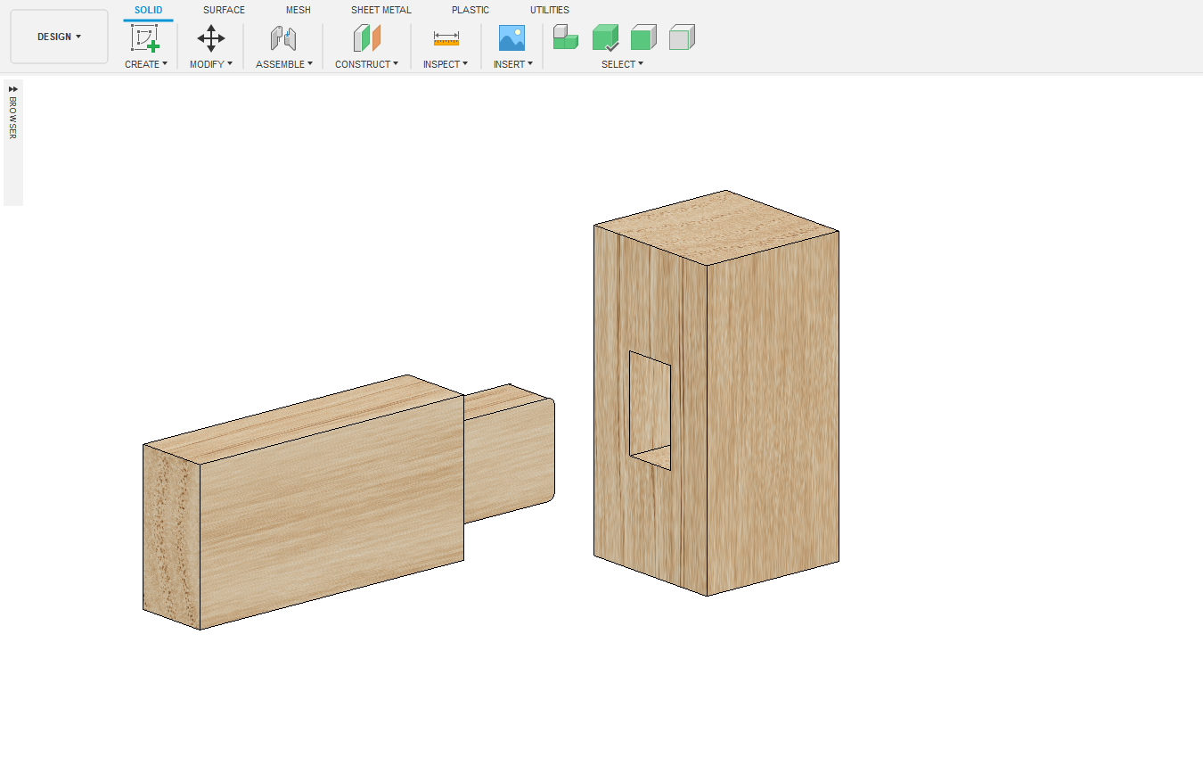
Task: Expand the collapsed BROWSER panel
Action: click(12, 90)
